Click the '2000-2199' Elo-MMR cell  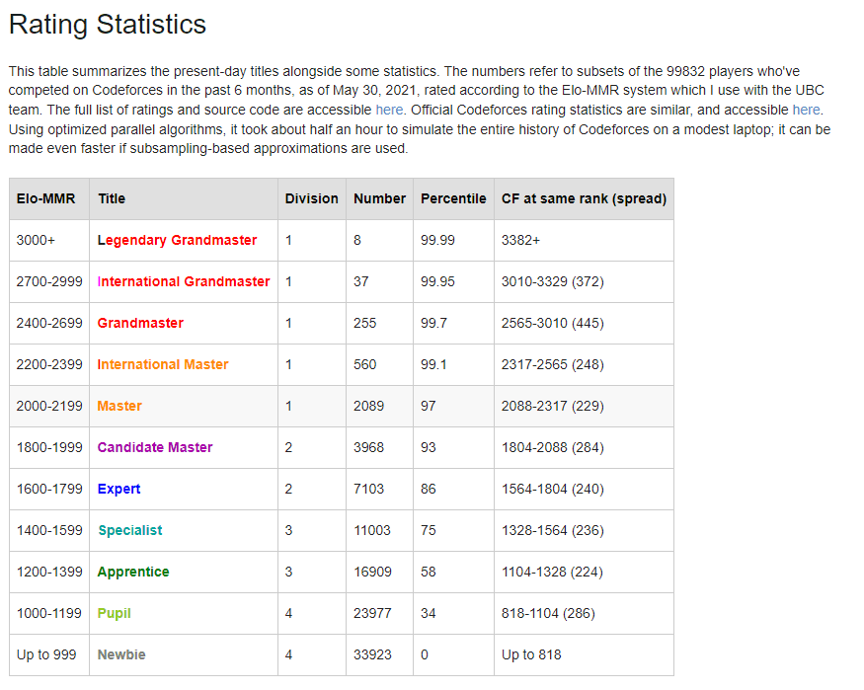pyautogui.click(x=49, y=406)
